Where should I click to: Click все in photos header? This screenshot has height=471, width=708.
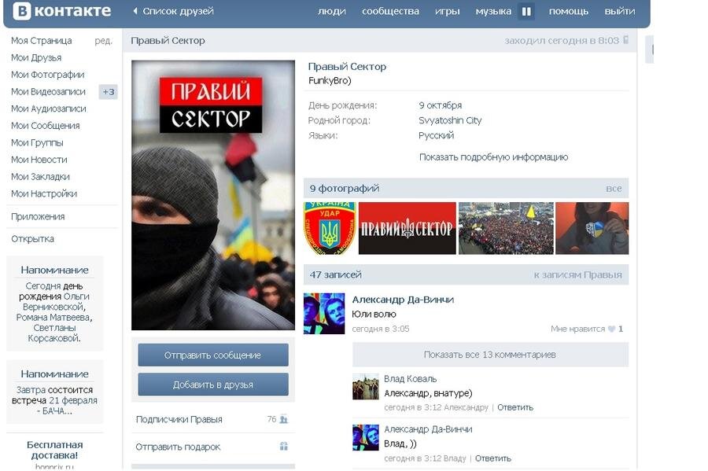pos(614,189)
